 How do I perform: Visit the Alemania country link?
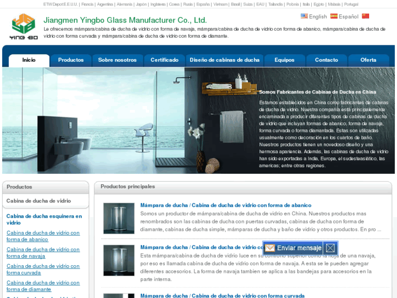[125, 4]
